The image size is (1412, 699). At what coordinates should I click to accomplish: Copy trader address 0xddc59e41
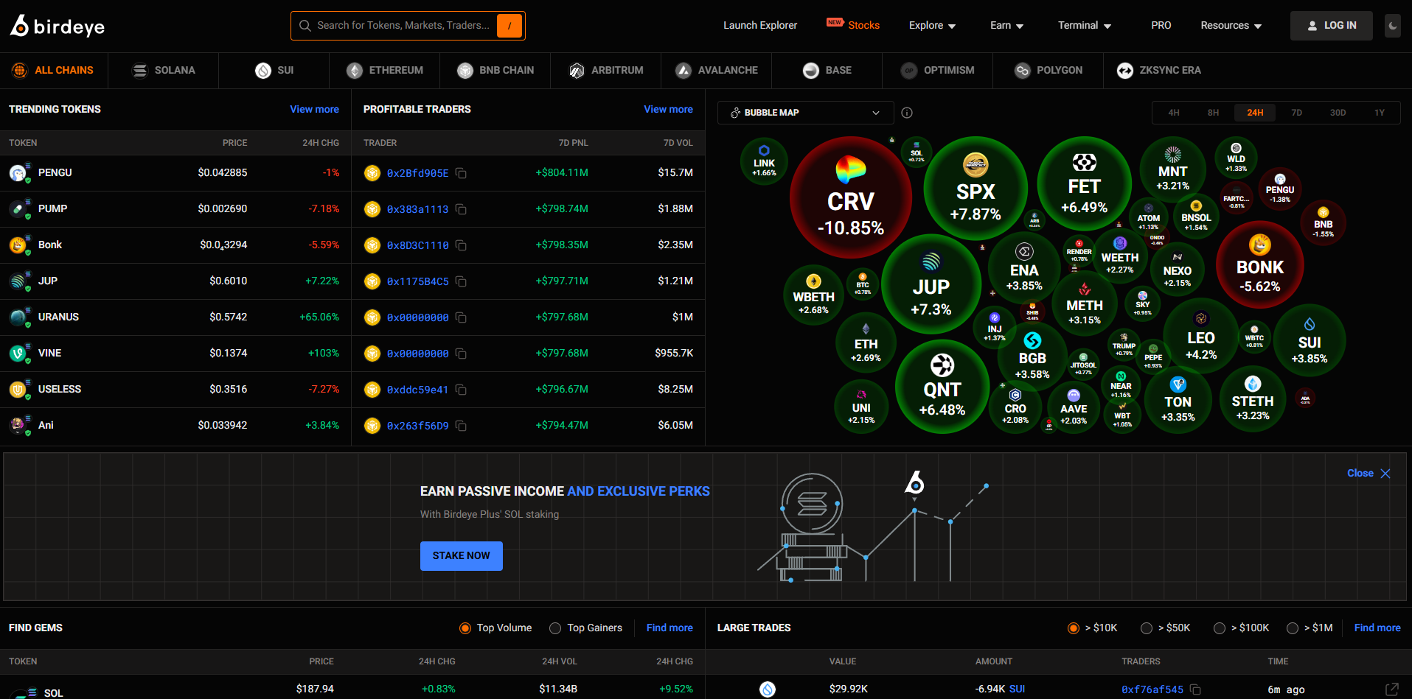coord(461,390)
